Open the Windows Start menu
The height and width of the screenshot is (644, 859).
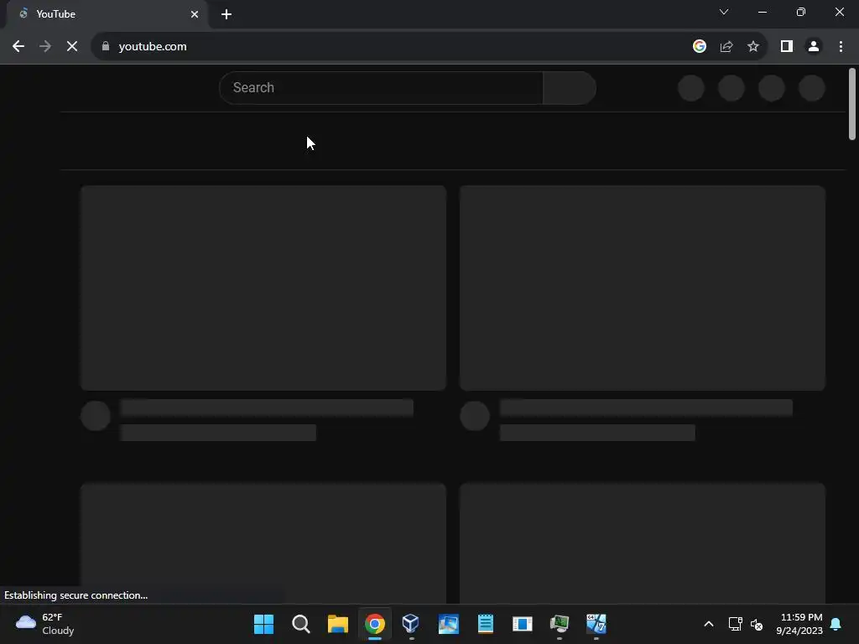[x=263, y=624]
